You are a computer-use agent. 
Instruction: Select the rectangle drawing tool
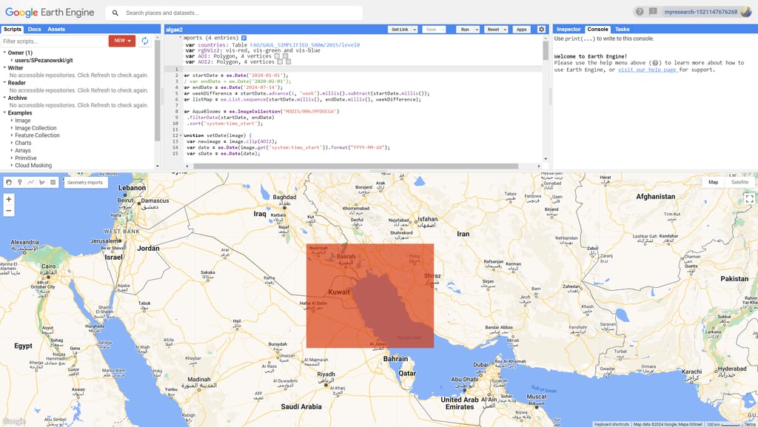(53, 182)
